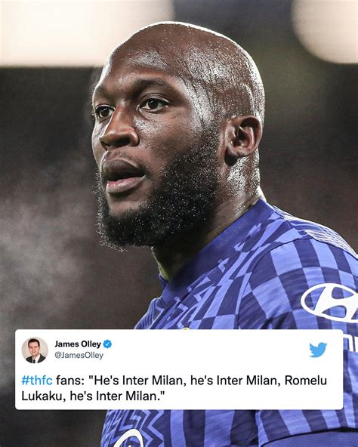The image size is (358, 447).
Task: Click the Hyundai logo on the sleeve
Action: (x=331, y=303)
